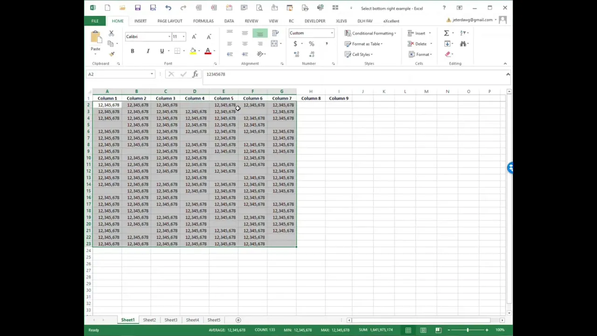Click Decrease Indent icon
The width and height of the screenshot is (597, 336).
click(229, 54)
